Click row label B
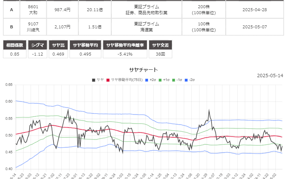 11,27
